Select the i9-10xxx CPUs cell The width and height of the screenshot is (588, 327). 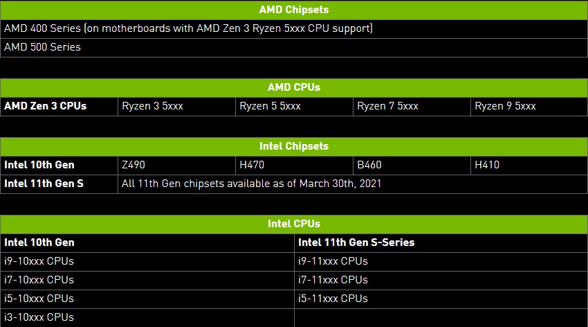(x=39, y=261)
